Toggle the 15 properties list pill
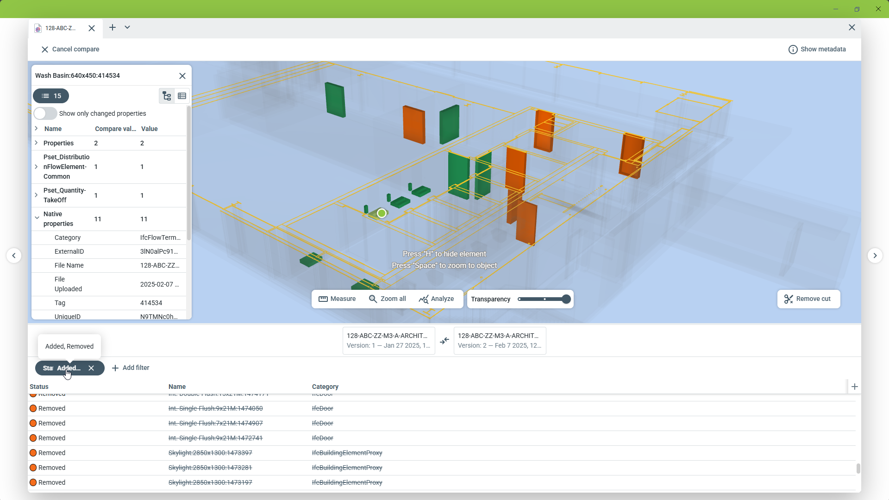Screen dimensions: 889x500 (x=51, y=96)
